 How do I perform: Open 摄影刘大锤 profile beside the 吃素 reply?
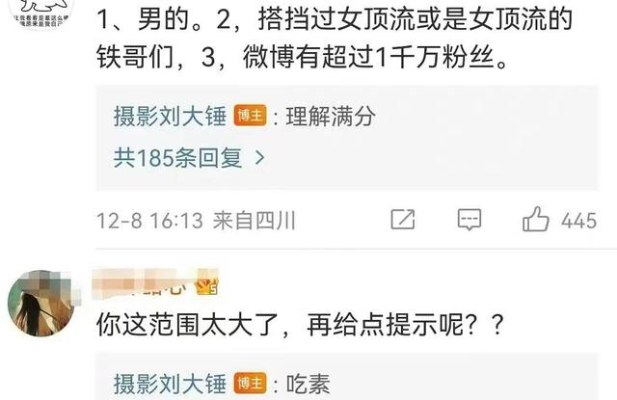[170, 384]
